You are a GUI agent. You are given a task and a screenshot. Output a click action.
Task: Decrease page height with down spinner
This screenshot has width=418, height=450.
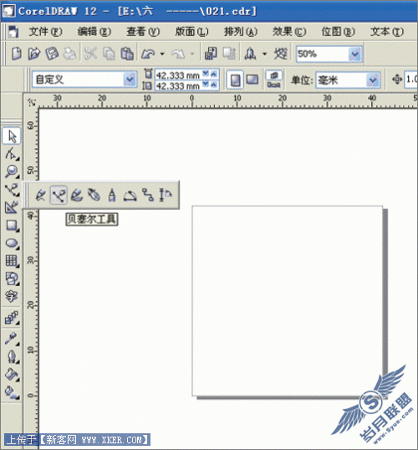tap(206, 84)
